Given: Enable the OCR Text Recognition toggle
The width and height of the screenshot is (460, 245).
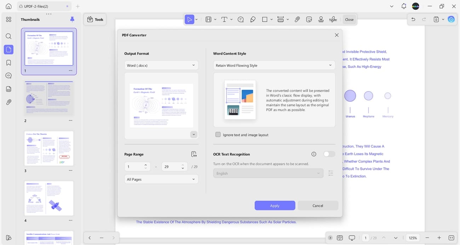Looking at the screenshot, I should coord(329,154).
